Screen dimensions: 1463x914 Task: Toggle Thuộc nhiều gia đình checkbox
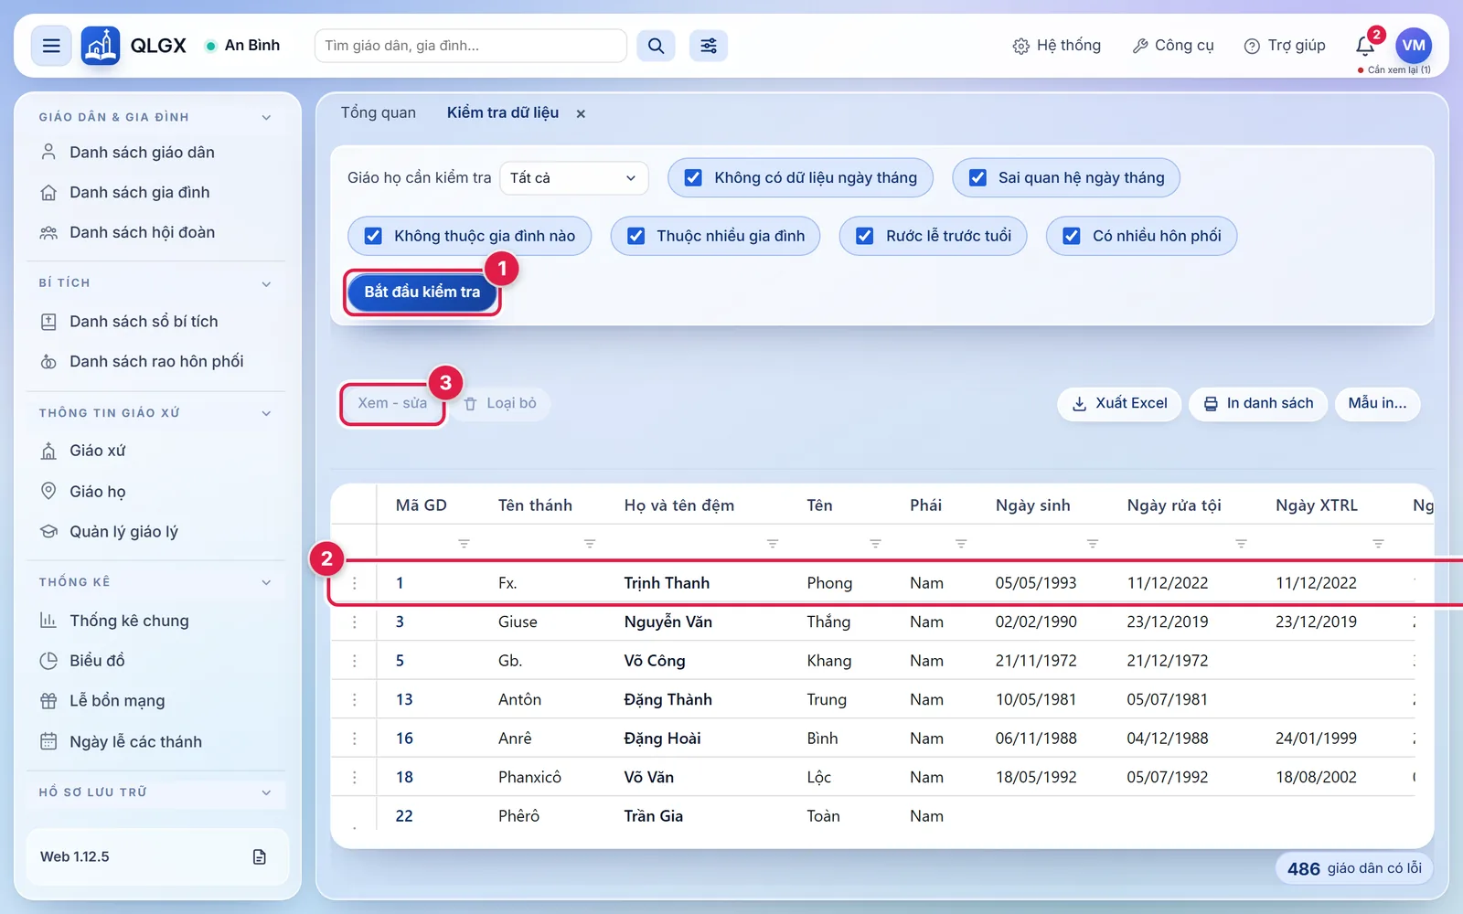click(635, 236)
